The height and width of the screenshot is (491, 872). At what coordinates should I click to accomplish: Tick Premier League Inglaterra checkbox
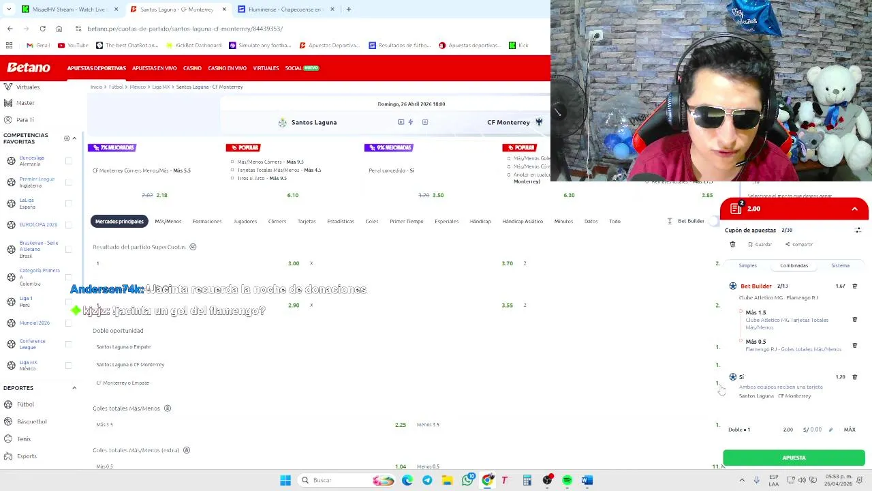(68, 182)
